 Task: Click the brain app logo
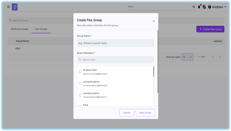coord(15,7)
